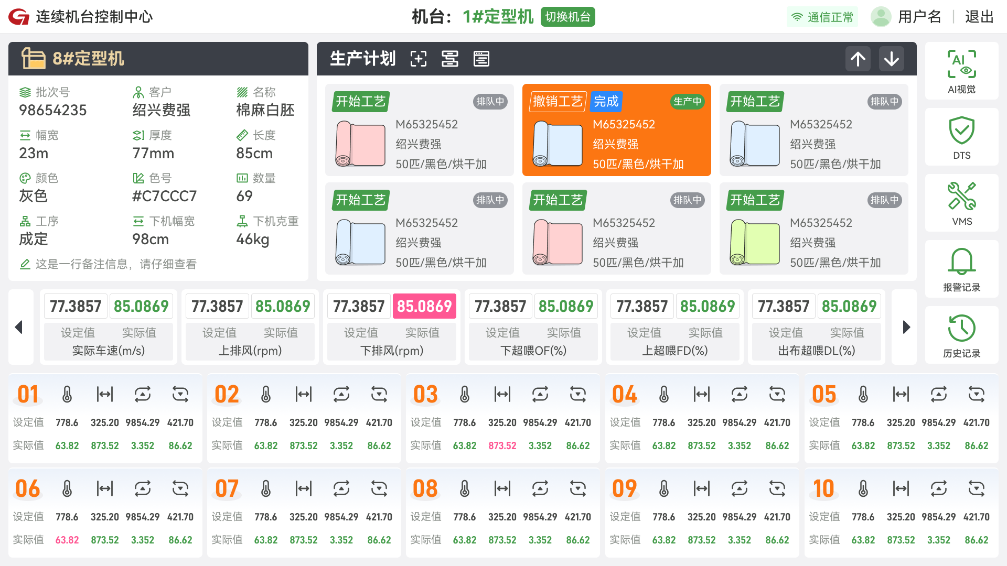
Task: Click first circulation icon in zone 03
Action: [540, 394]
